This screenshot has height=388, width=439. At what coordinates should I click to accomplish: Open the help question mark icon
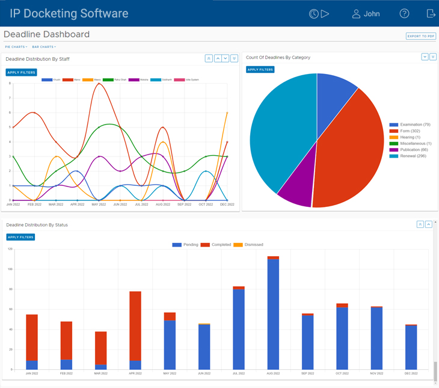click(404, 14)
